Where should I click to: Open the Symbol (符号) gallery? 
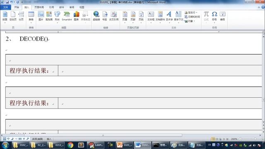tap(214, 17)
